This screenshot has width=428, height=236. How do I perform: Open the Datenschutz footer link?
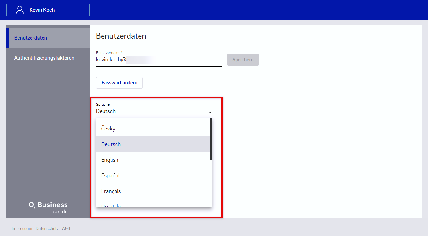[47, 228]
